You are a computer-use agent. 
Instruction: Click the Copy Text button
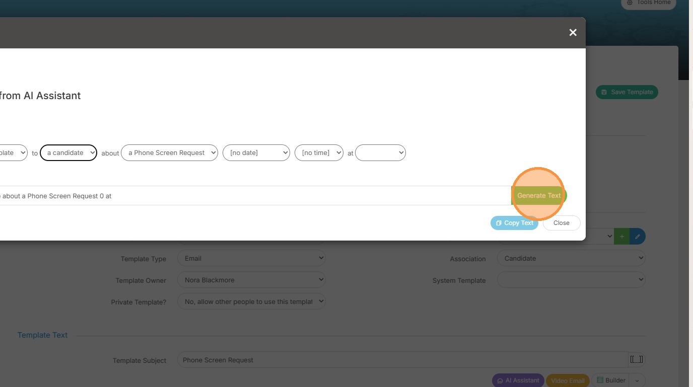pos(514,223)
